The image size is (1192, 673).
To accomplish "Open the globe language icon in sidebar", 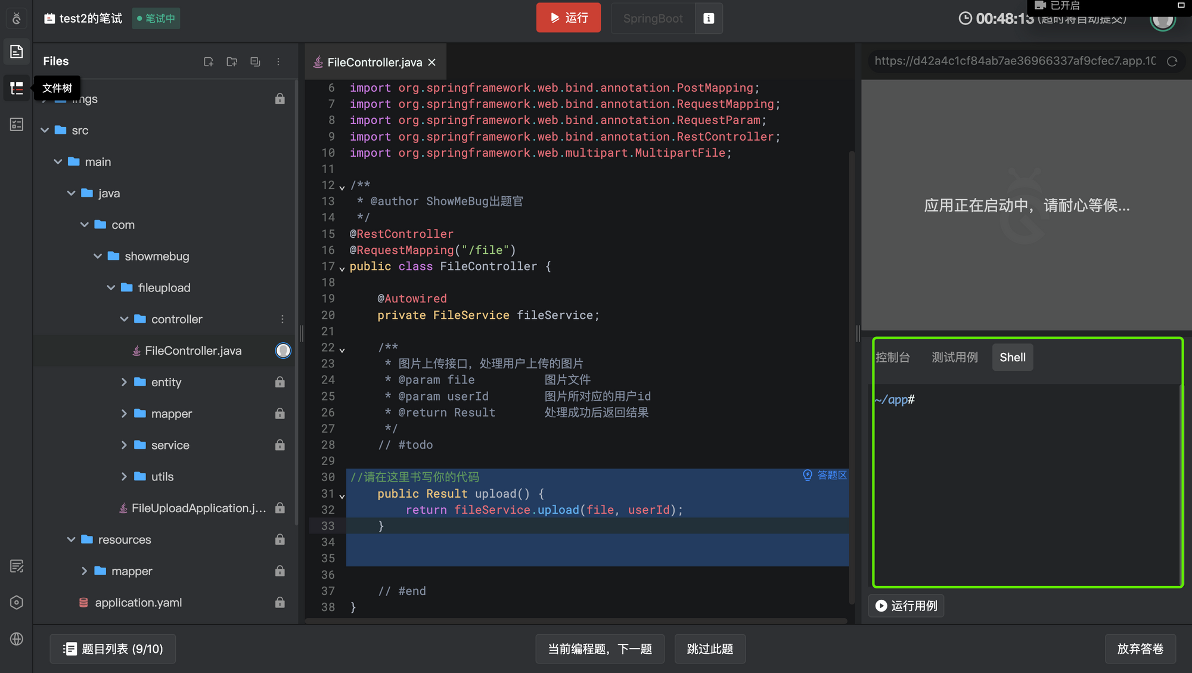I will (x=17, y=639).
